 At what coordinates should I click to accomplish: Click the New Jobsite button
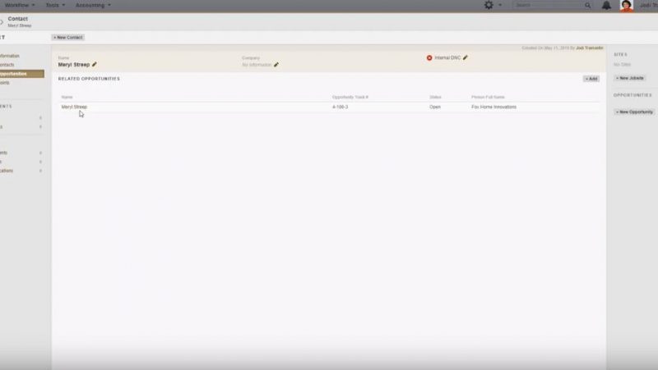pyautogui.click(x=630, y=78)
